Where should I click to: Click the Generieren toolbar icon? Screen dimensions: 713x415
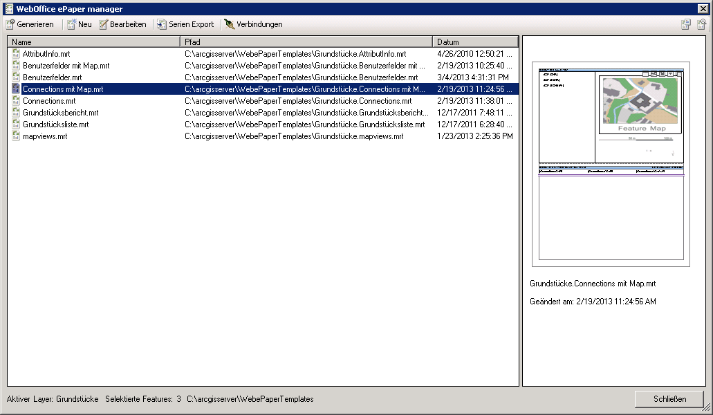pos(10,24)
